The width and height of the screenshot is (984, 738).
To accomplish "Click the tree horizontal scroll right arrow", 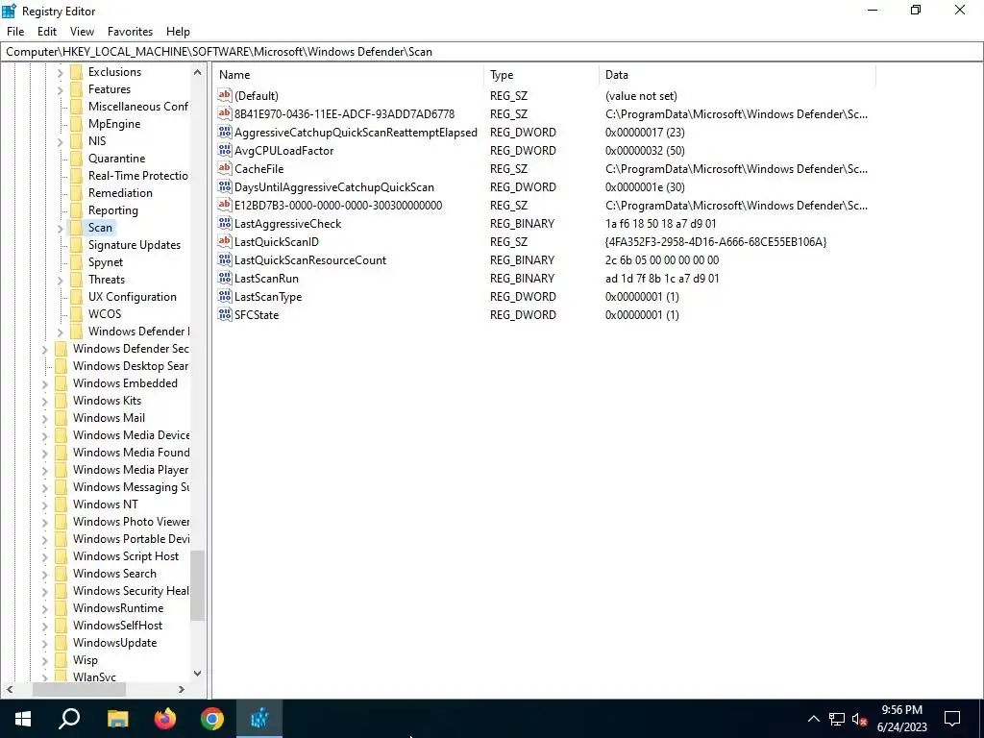I will pos(182,689).
